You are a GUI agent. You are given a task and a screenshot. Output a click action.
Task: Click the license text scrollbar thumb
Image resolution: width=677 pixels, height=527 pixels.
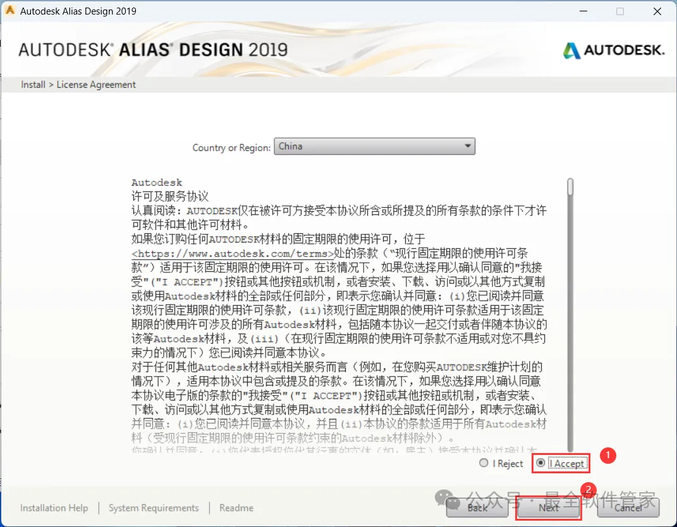coord(570,187)
